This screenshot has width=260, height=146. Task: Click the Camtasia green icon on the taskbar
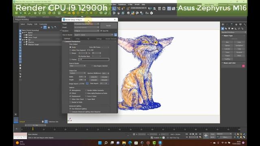click(154, 143)
